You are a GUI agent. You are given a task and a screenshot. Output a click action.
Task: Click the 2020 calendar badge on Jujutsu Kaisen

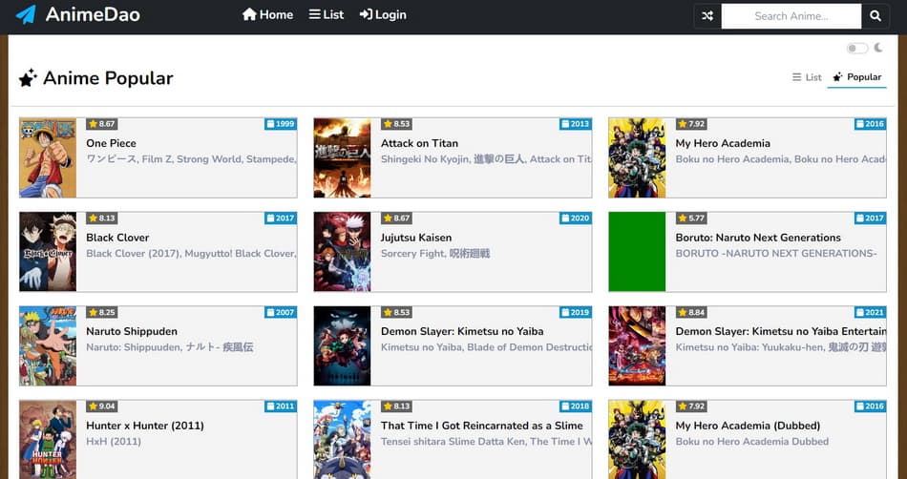[576, 219]
